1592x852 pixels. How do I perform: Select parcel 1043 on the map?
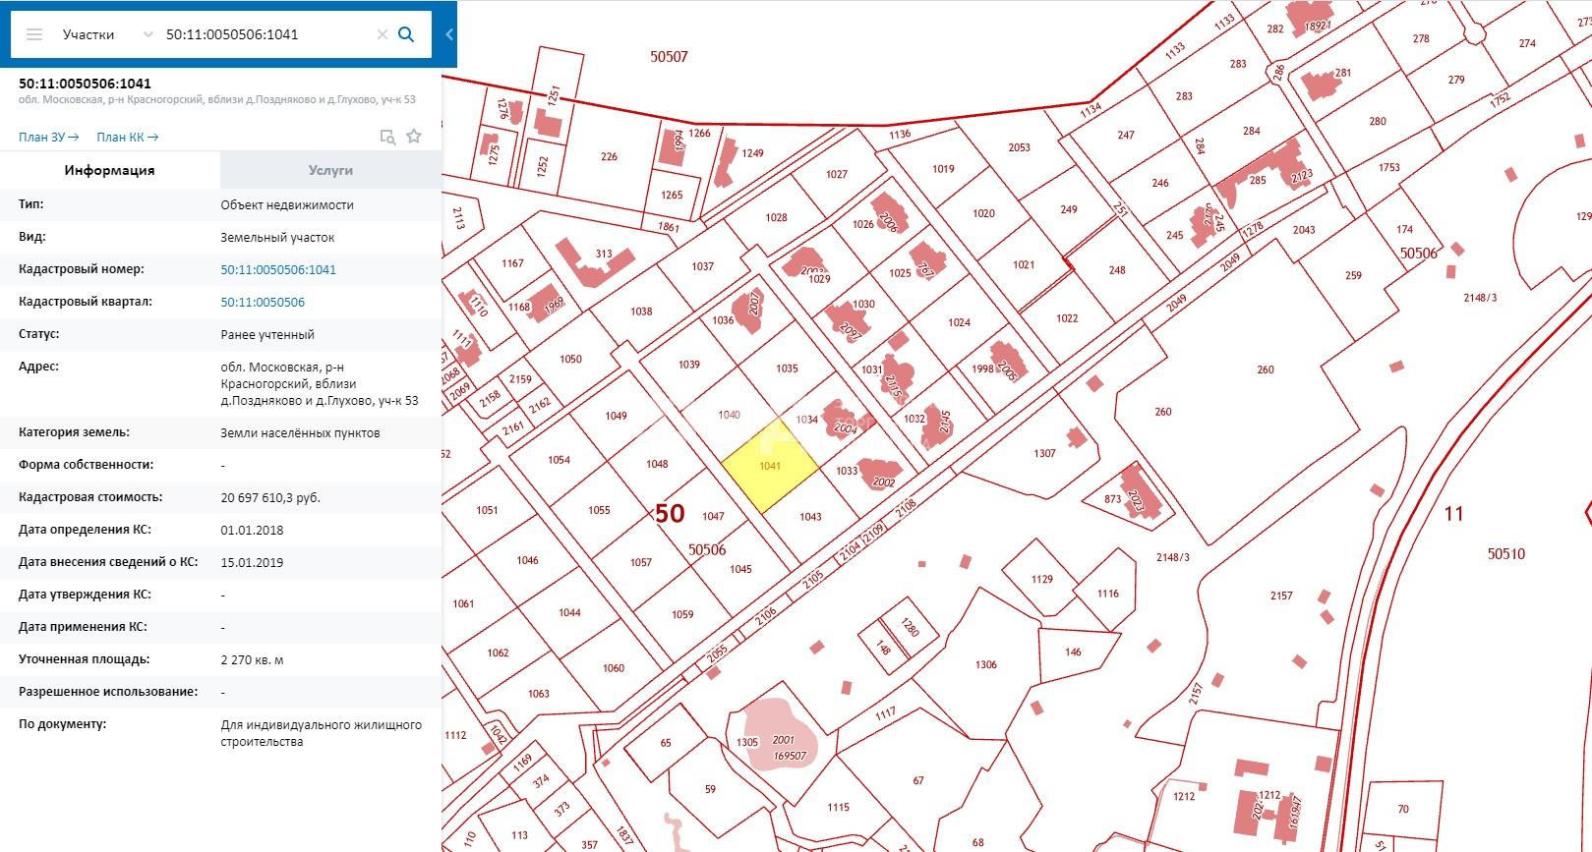pyautogui.click(x=810, y=517)
